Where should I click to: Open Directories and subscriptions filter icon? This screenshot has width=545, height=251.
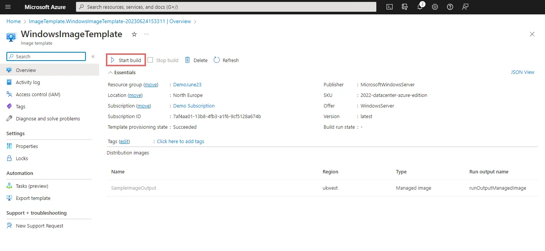405,7
